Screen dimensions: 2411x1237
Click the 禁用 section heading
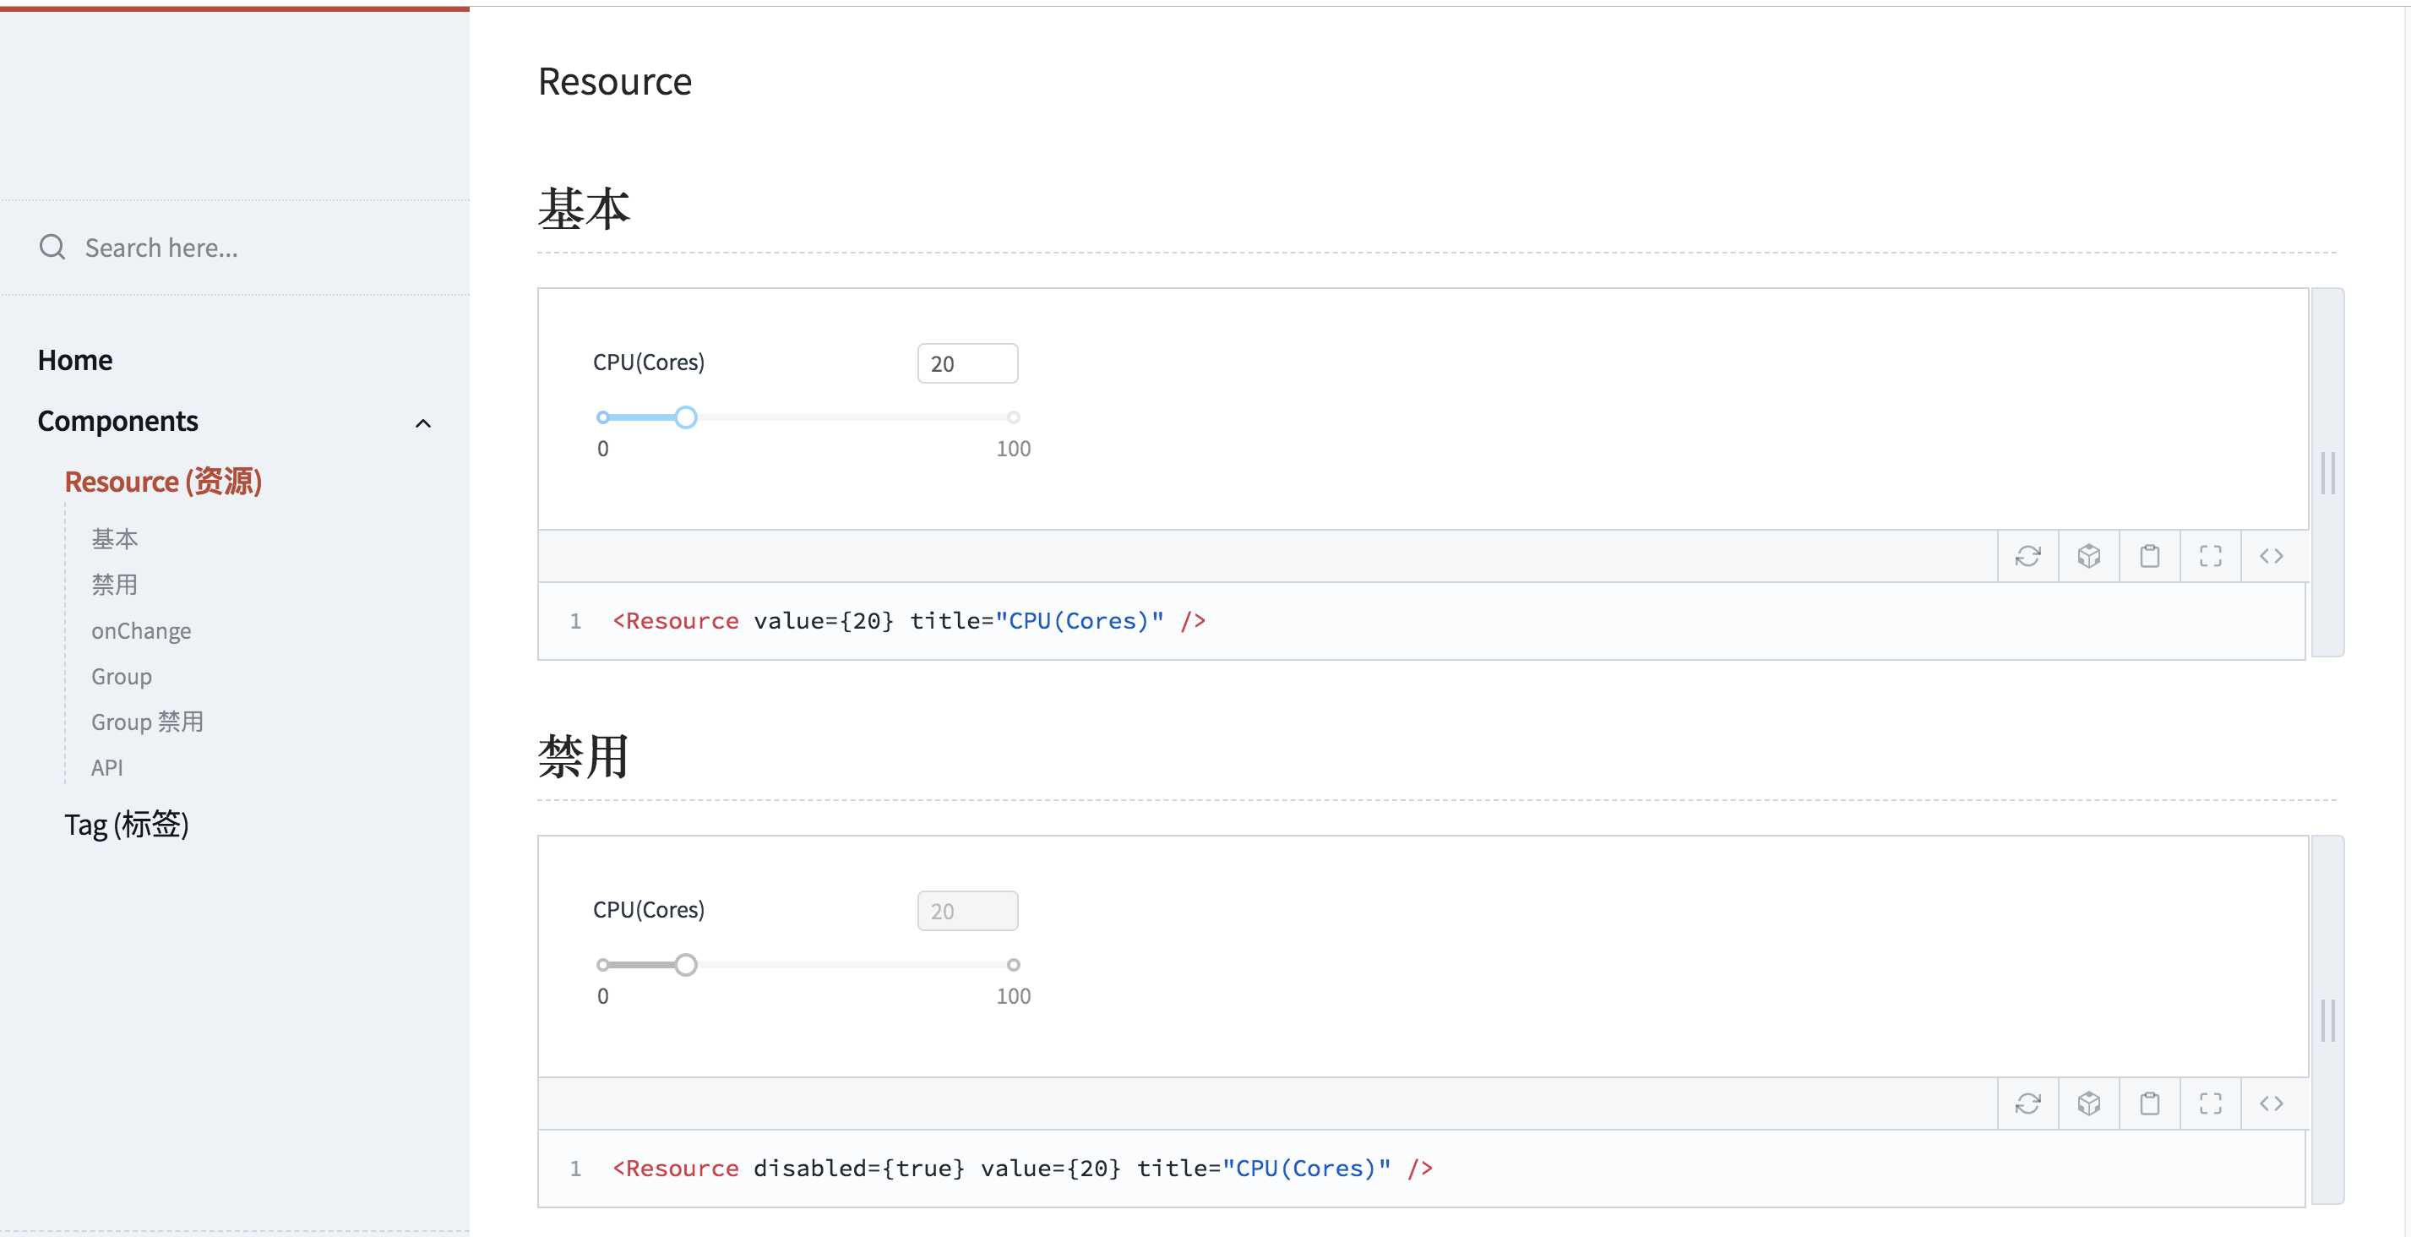click(584, 756)
